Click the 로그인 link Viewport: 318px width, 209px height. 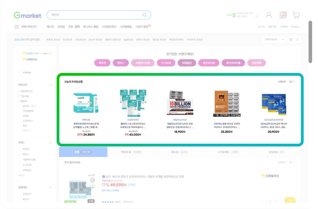[262, 27]
